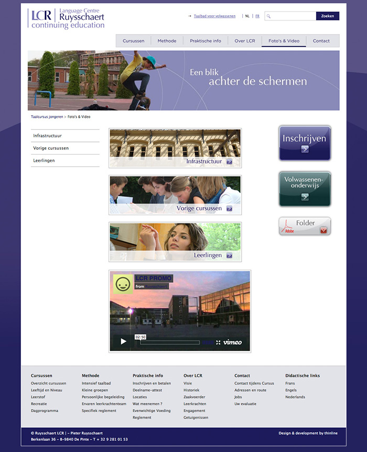Viewport: 367px width, 452px height.
Task: Click the Zoeken search button
Action: click(328, 16)
